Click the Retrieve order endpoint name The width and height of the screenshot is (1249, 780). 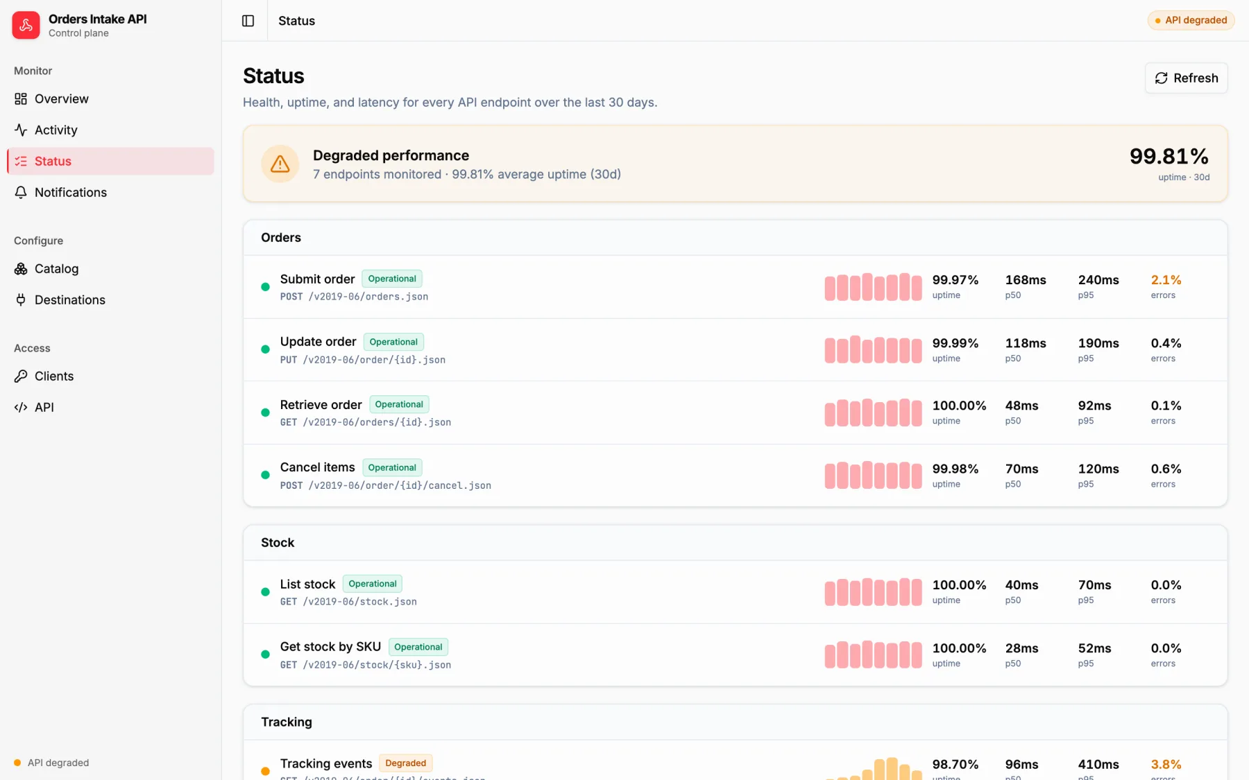(x=321, y=404)
